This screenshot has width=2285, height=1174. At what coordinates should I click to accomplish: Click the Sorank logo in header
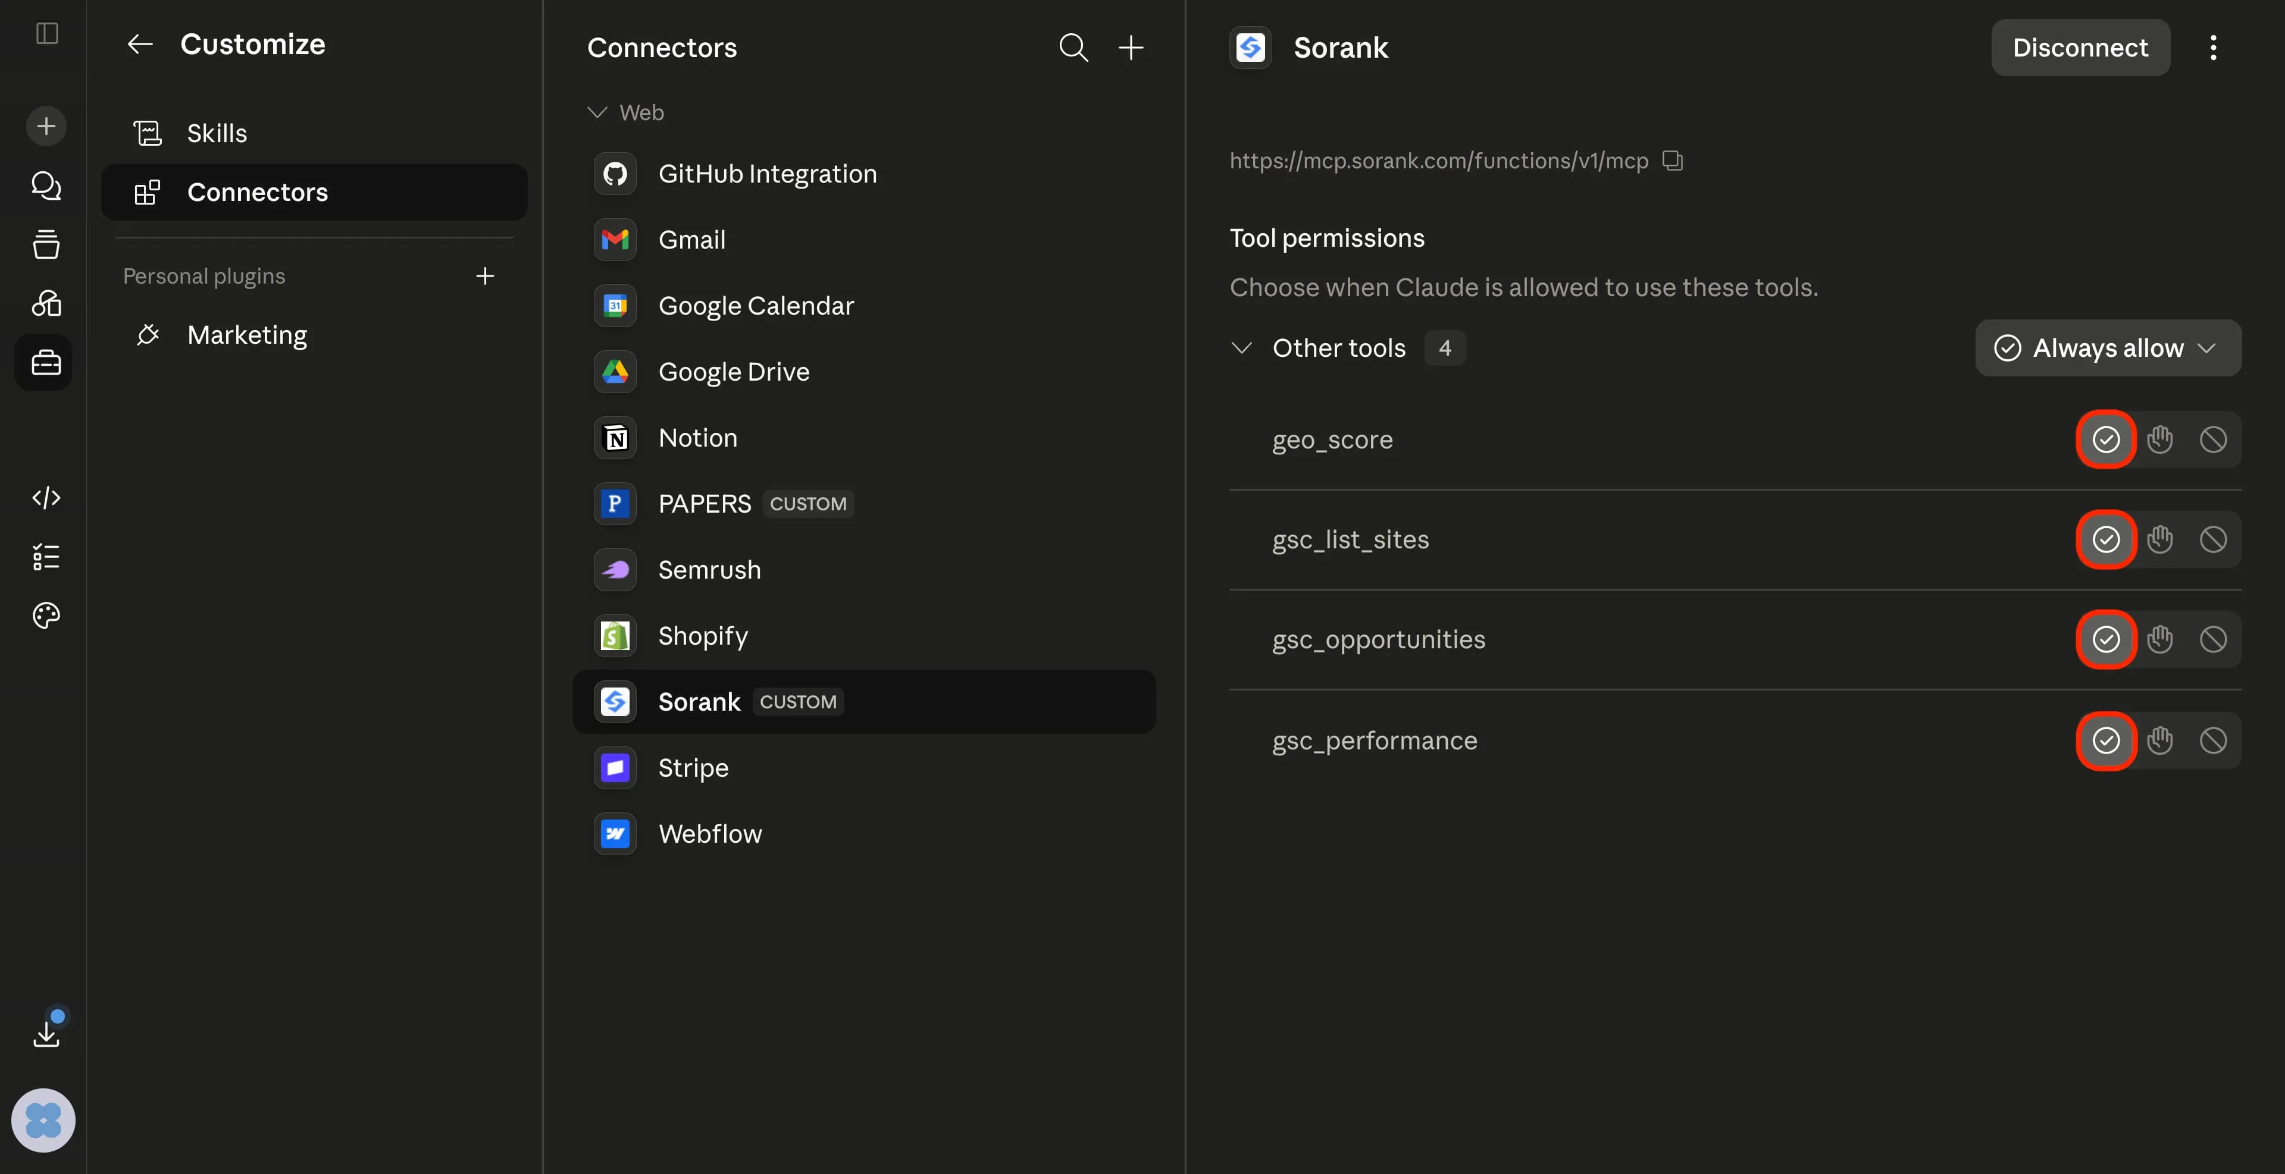point(1251,47)
